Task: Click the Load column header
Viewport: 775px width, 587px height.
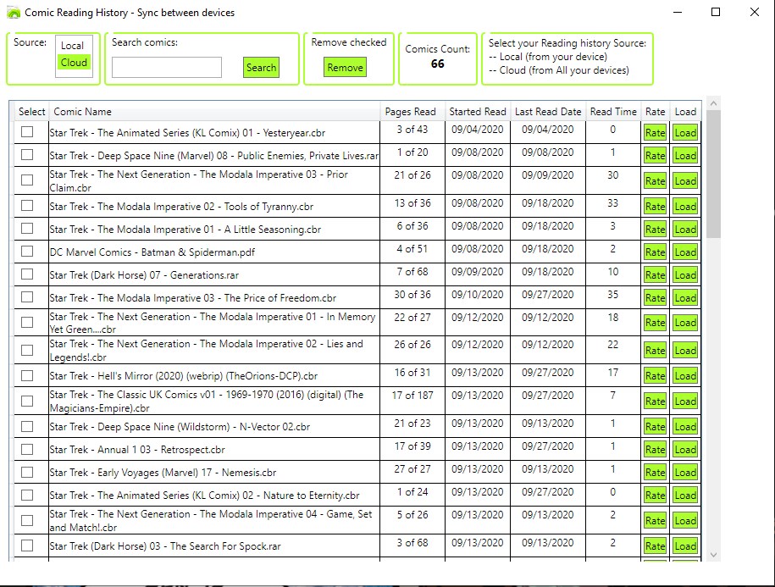Action: (685, 112)
